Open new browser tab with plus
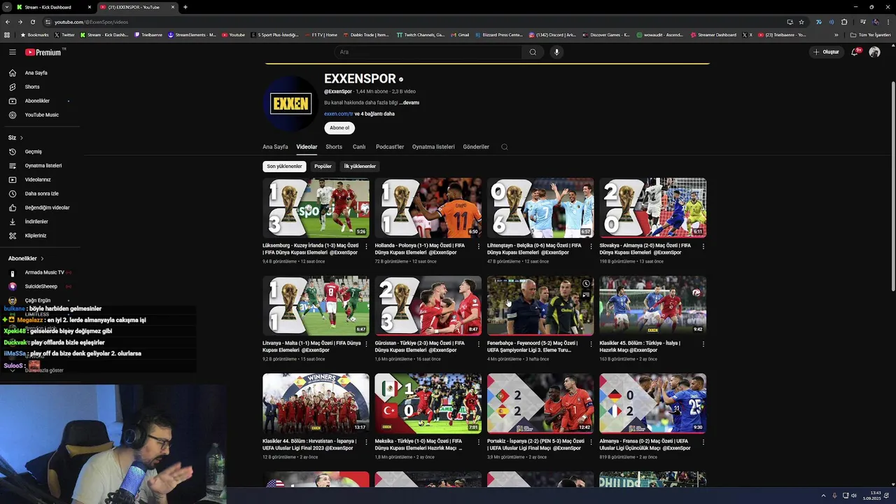Screen dimensions: 896x504 click(x=185, y=7)
